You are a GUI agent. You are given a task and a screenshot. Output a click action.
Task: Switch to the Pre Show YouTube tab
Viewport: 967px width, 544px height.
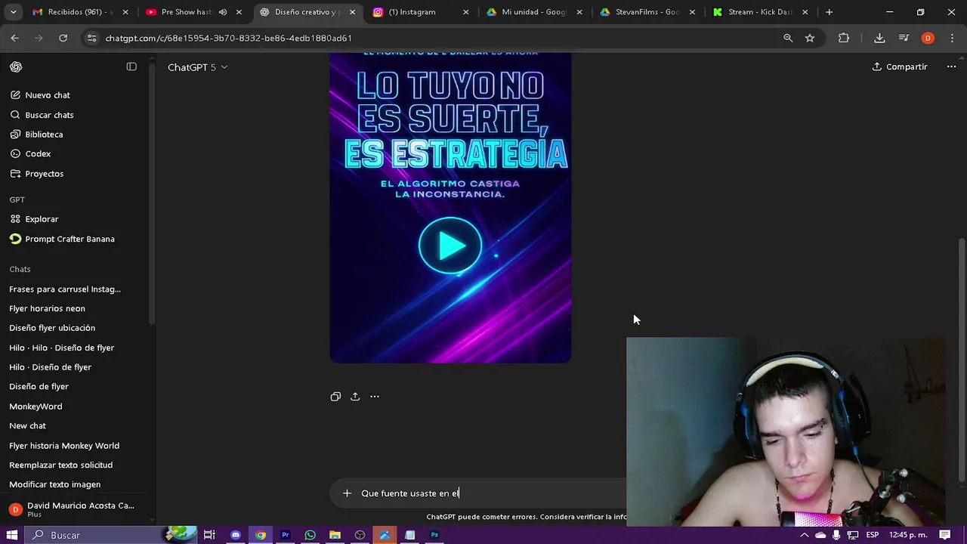pyautogui.click(x=186, y=12)
